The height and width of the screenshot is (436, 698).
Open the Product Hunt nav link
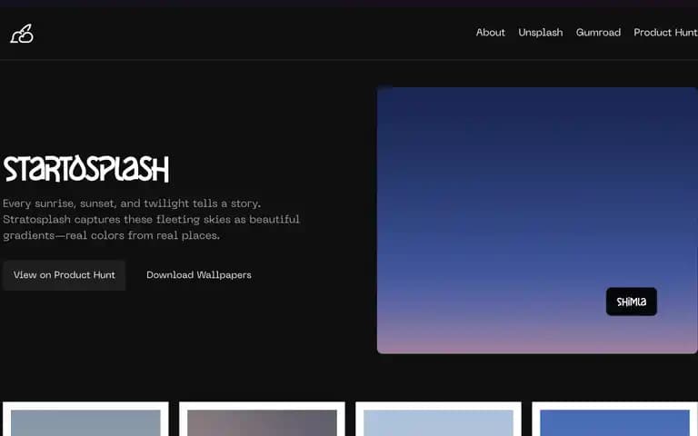click(665, 33)
